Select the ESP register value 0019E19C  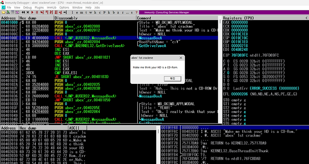239,38
